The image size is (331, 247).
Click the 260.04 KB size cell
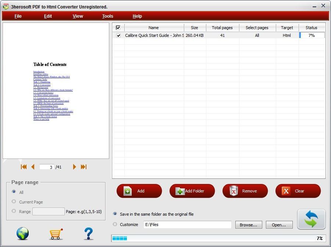click(x=195, y=35)
